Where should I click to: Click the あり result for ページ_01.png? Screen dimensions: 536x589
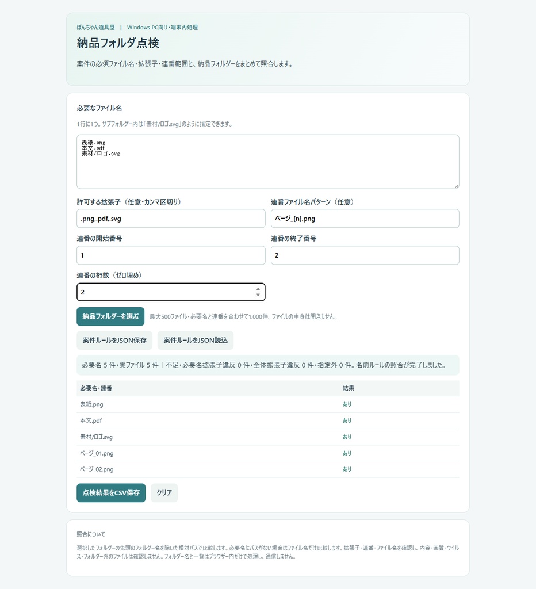coord(347,453)
